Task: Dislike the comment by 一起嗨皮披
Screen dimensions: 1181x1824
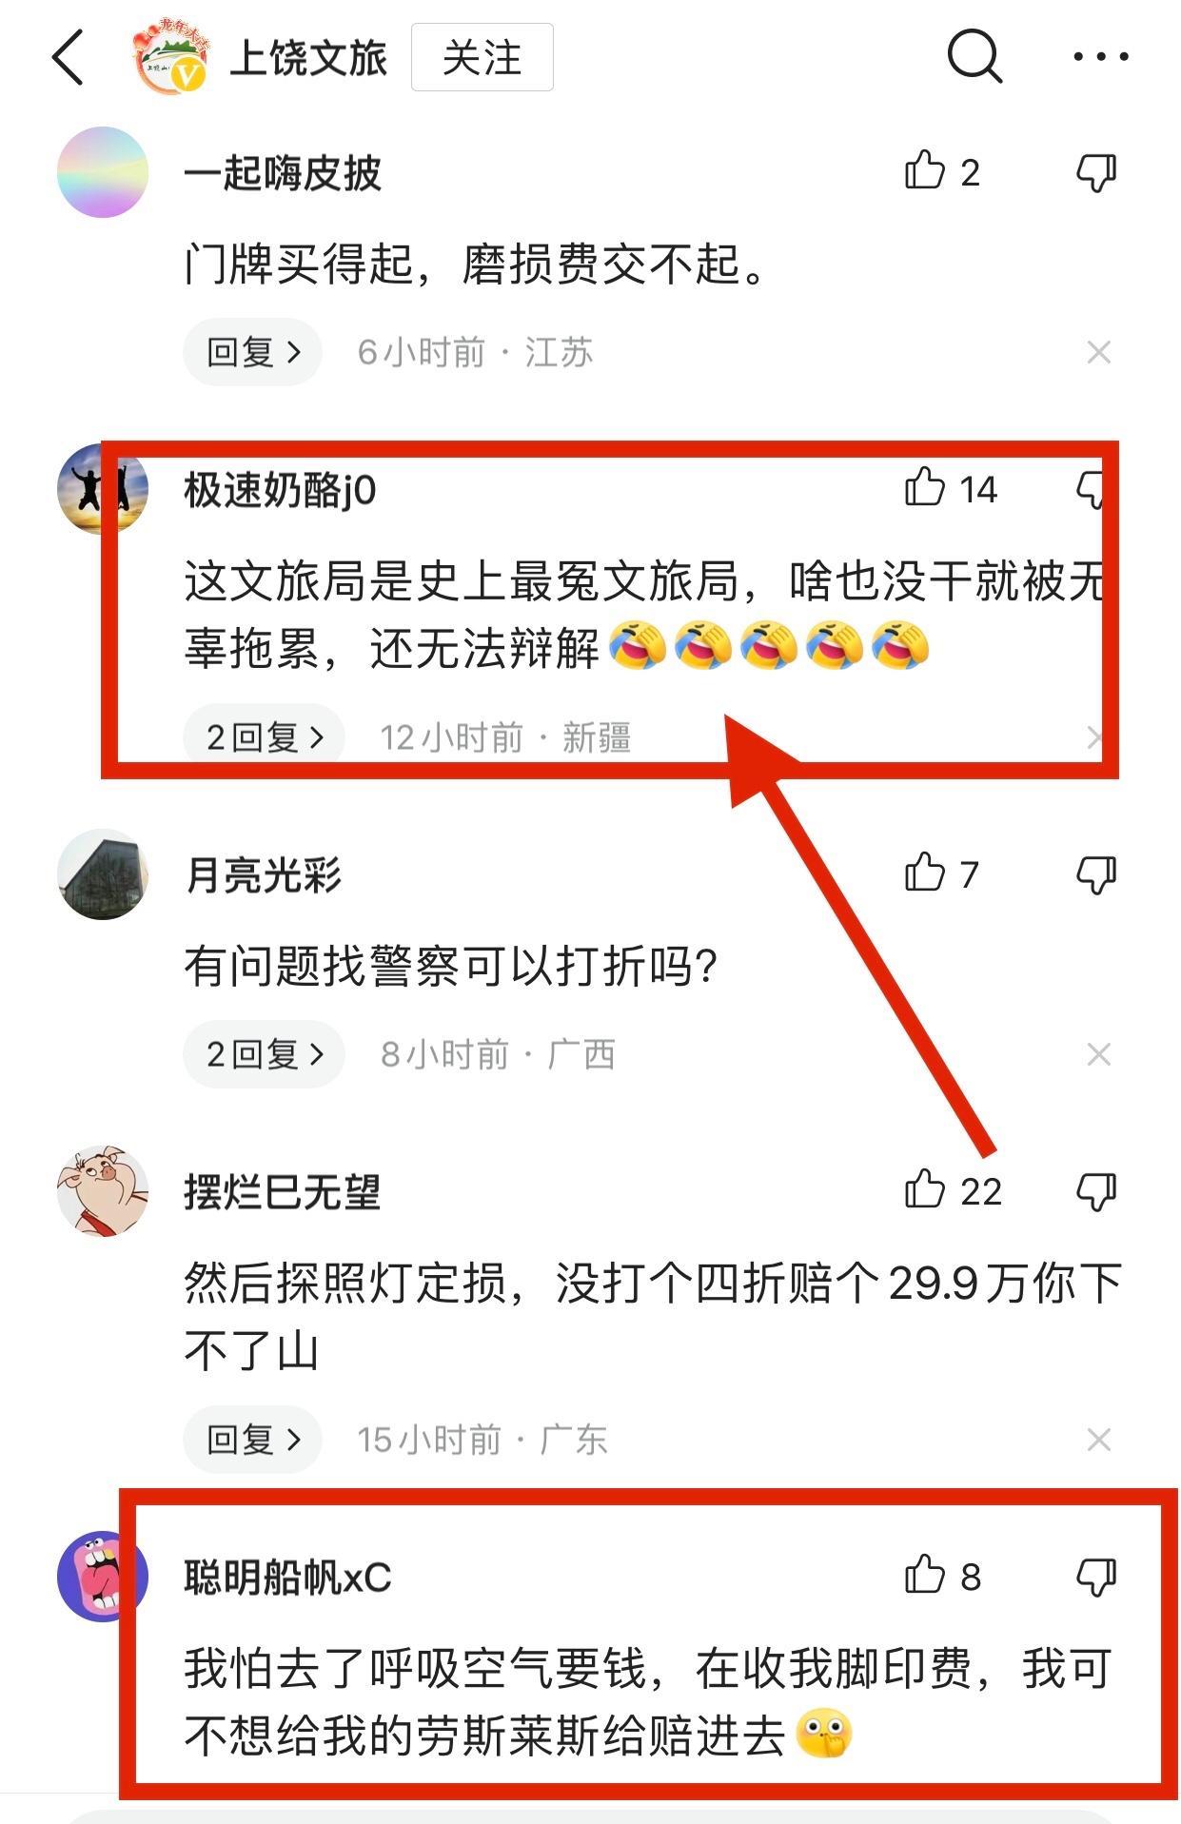Action: point(1096,173)
